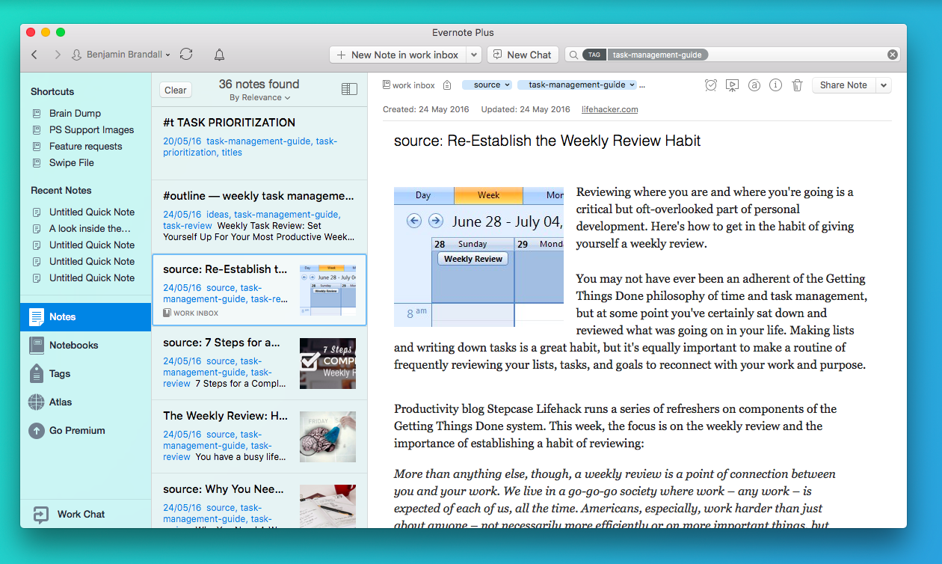Select 'source: 7 Steps for a...' note
The width and height of the screenshot is (942, 564).
pos(259,364)
